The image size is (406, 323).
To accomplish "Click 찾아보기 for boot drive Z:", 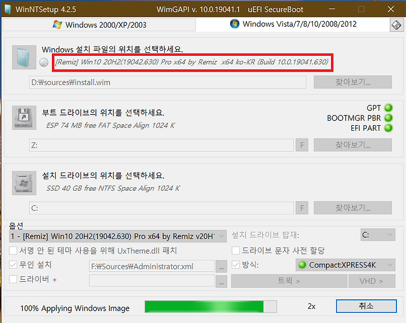I will pyautogui.click(x=352, y=145).
